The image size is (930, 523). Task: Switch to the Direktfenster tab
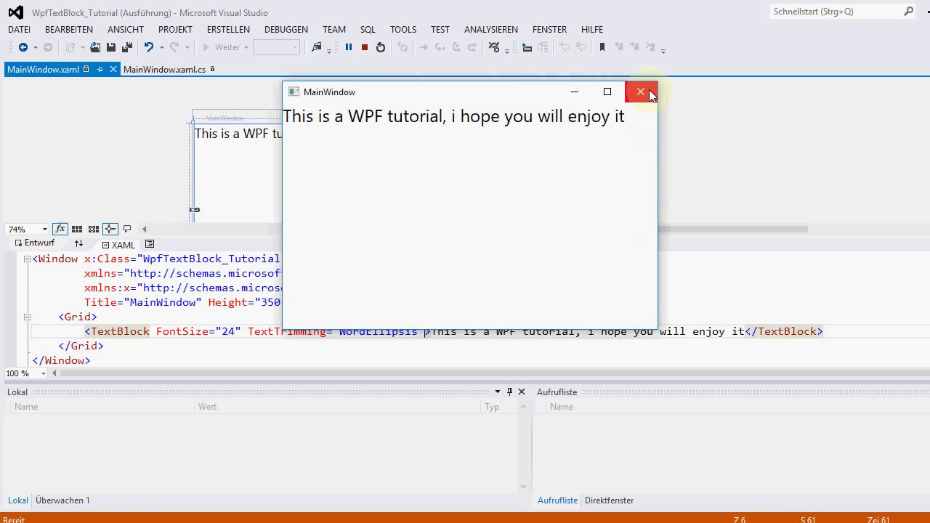tap(609, 500)
